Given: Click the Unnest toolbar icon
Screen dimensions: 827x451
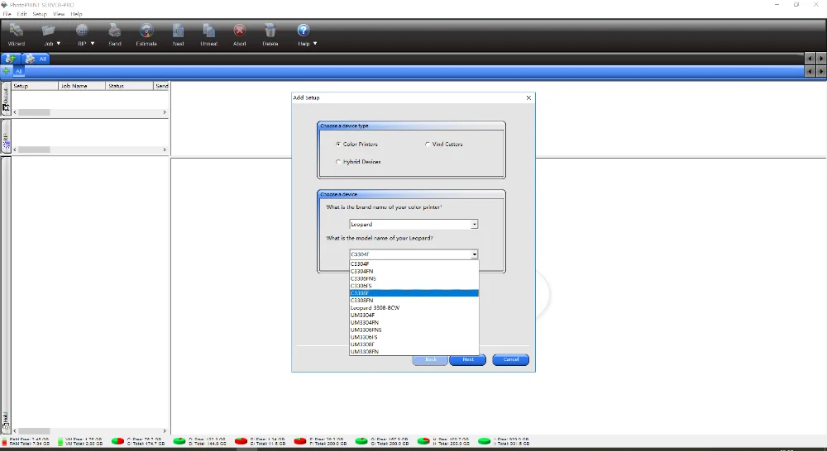Looking at the screenshot, I should click(209, 31).
